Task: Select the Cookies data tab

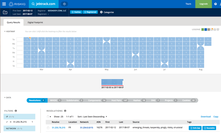Action: (189, 100)
